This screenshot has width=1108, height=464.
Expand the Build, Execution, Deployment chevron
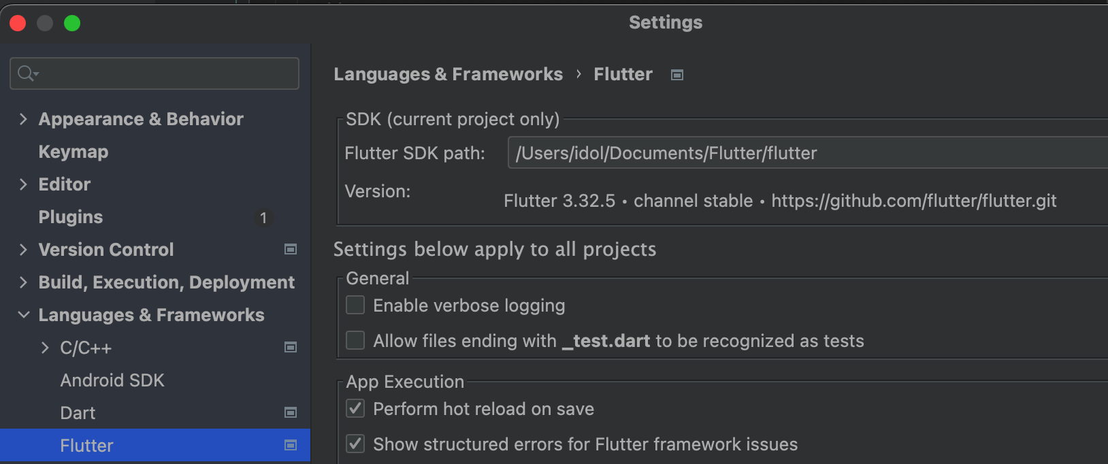(x=23, y=282)
